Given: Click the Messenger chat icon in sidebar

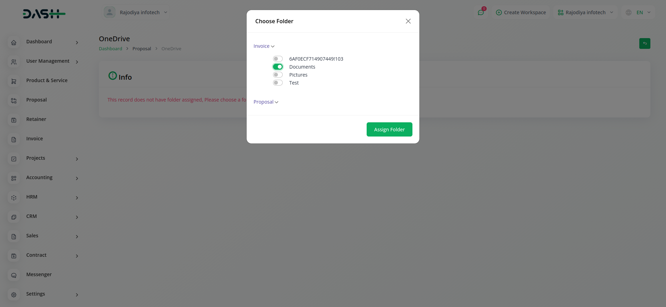Looking at the screenshot, I should (x=14, y=275).
